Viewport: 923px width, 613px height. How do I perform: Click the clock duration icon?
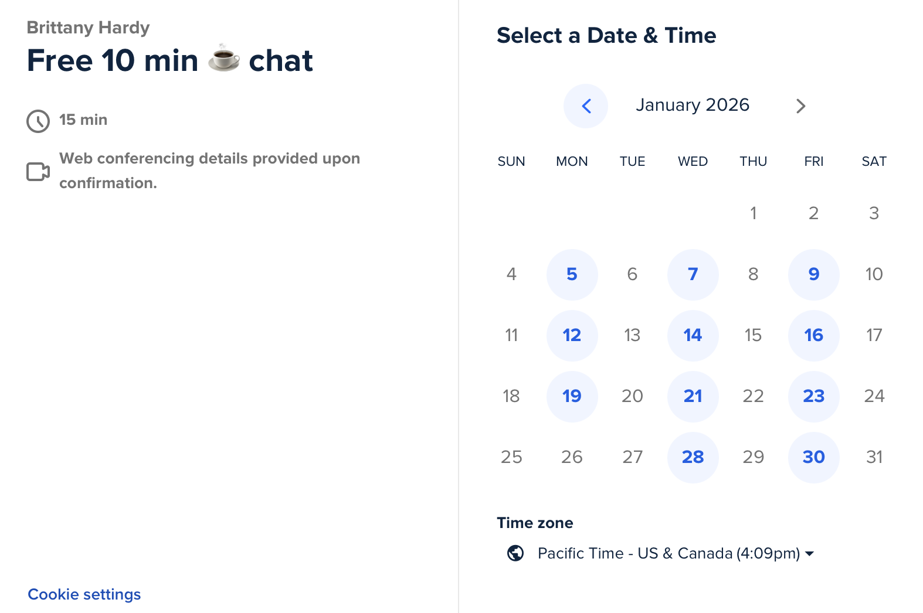[x=38, y=121]
